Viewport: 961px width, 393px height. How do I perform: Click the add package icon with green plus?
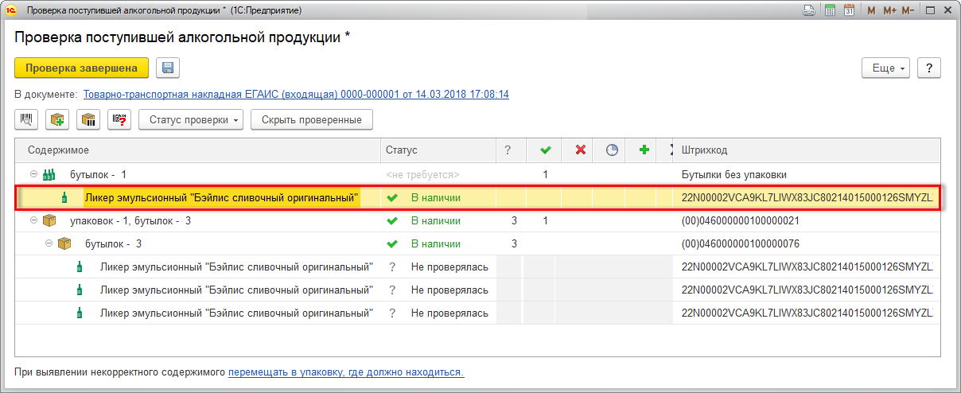(57, 120)
